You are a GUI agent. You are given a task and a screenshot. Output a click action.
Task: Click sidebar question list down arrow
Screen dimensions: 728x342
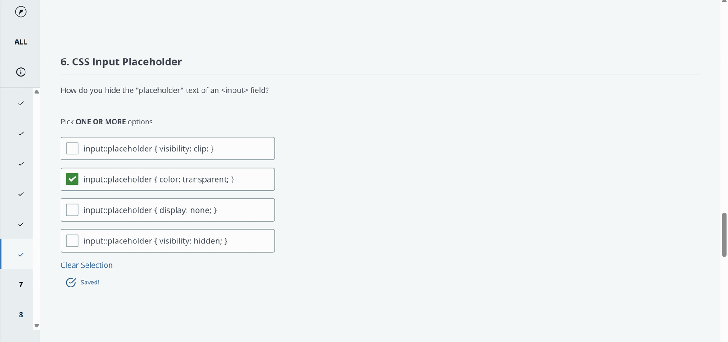pyautogui.click(x=37, y=326)
